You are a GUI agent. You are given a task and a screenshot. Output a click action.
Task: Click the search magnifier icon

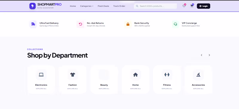[x=137, y=6]
